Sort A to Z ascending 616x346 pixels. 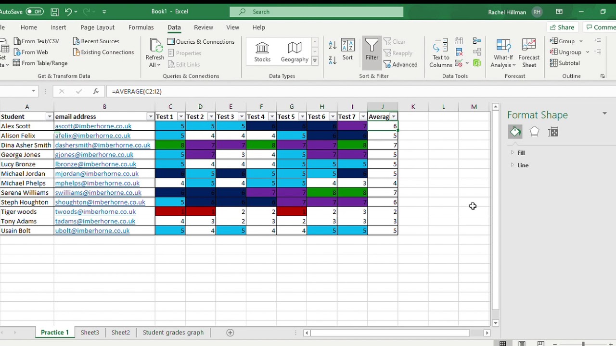pos(333,45)
